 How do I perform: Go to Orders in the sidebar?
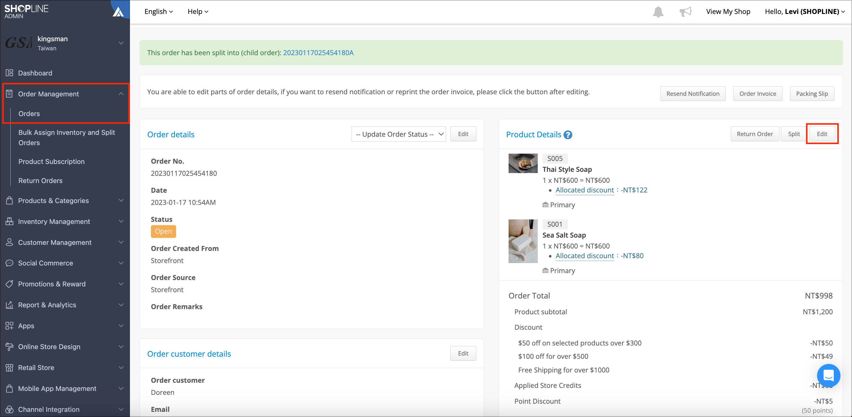coord(29,114)
